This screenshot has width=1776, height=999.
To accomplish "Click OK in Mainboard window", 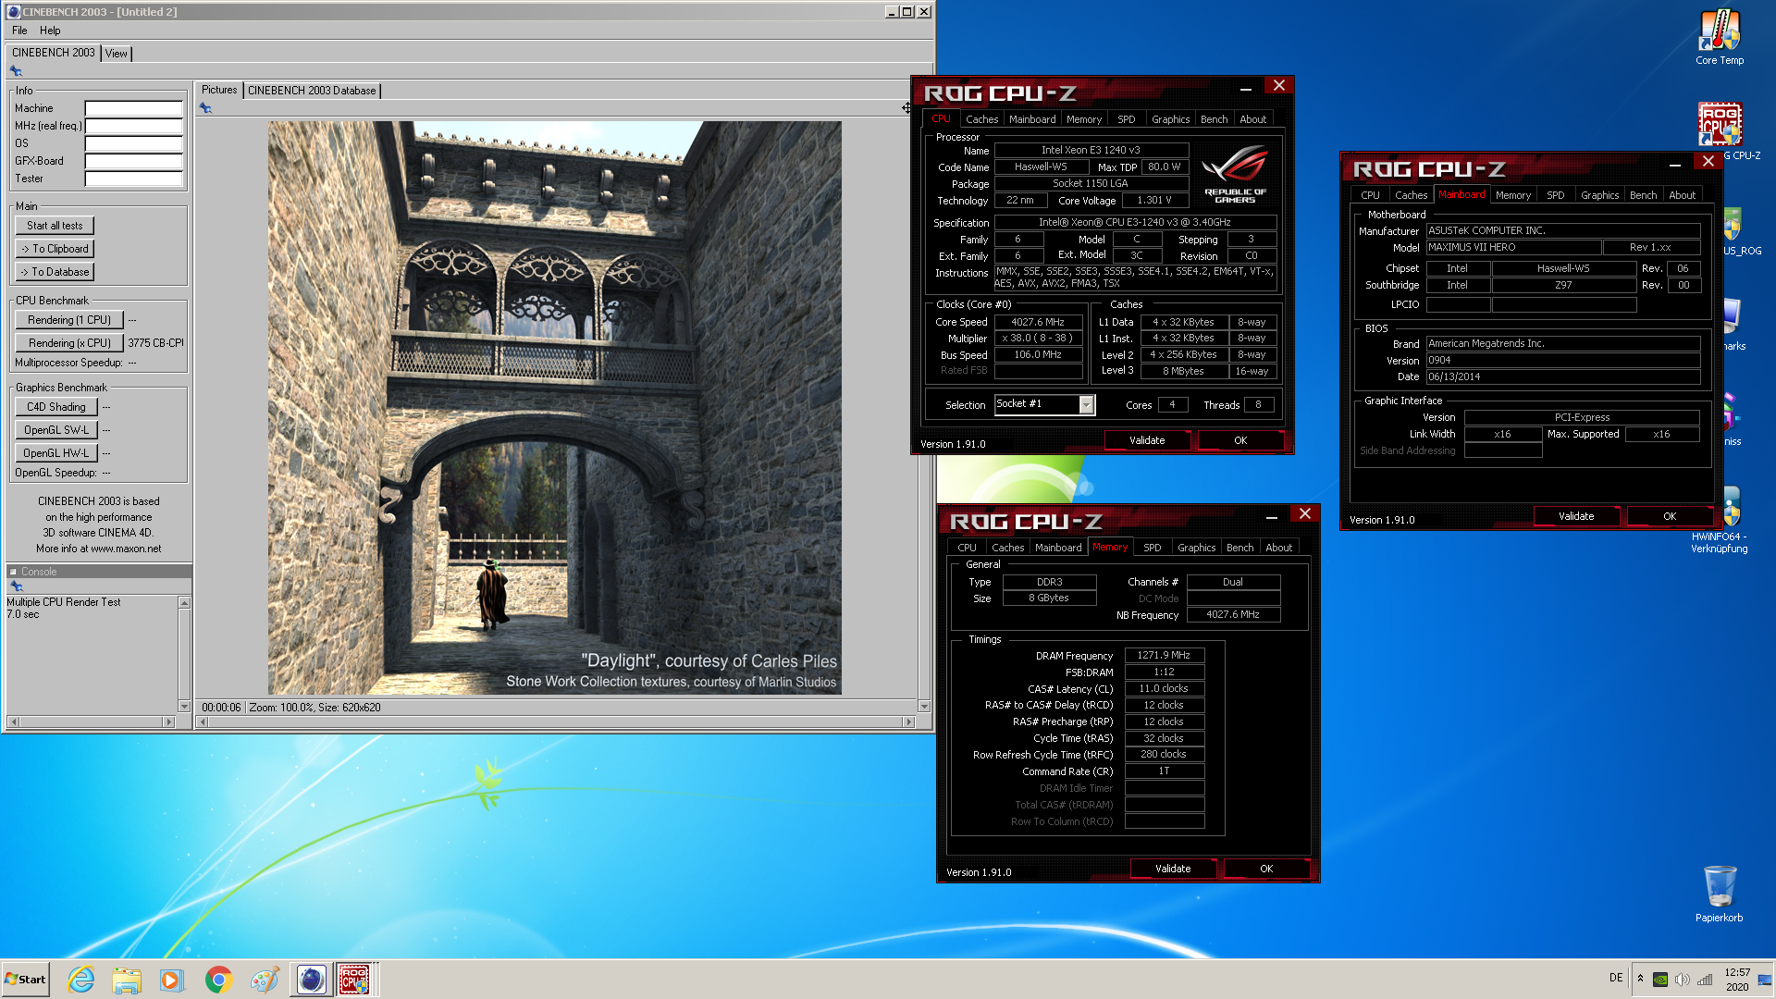I will click(1670, 516).
